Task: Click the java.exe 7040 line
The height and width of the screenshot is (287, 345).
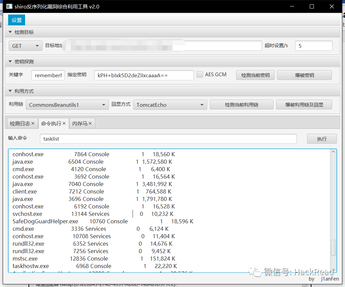Action: pyautogui.click(x=92, y=184)
